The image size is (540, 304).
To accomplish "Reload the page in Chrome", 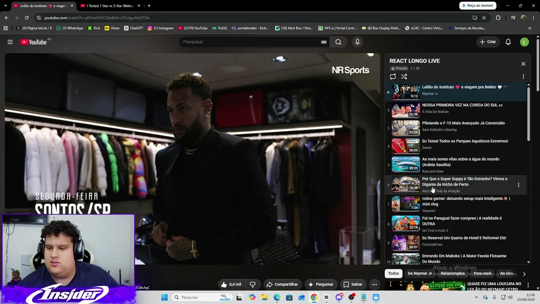I will coord(27,18).
